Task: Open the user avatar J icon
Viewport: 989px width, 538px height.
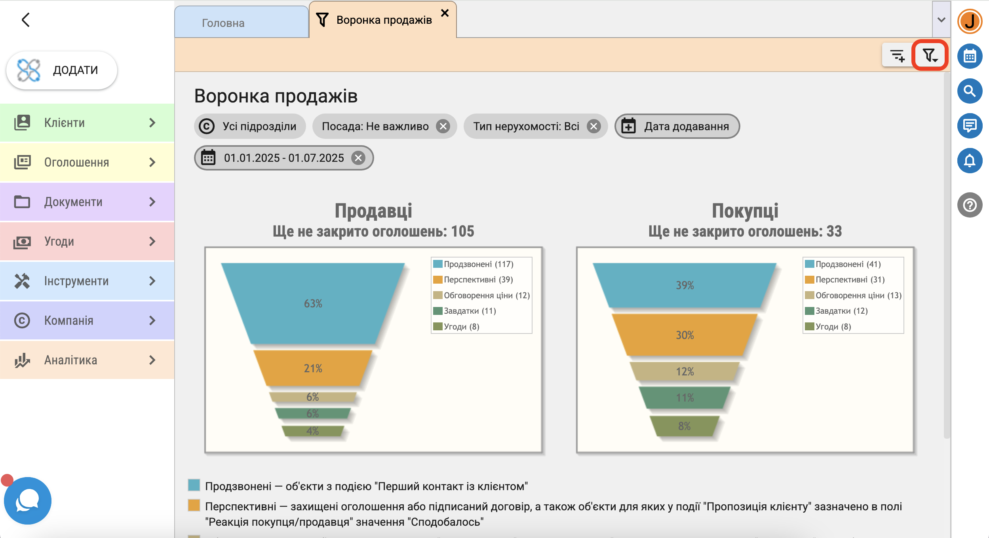Action: click(970, 21)
